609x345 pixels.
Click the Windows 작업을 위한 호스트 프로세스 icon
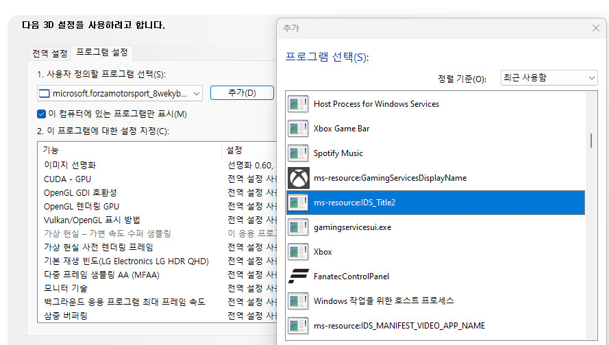298,301
